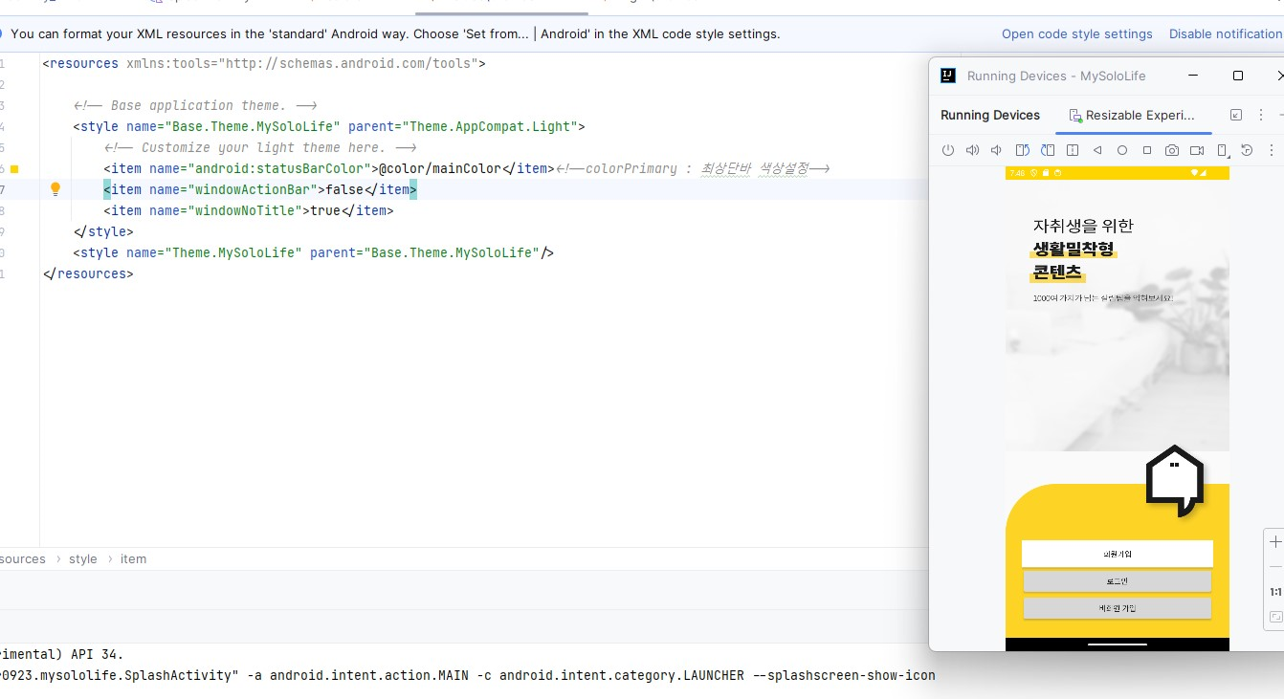Zoom in the emulator with plus button
Viewport: 1284px width, 699px height.
point(1275,542)
